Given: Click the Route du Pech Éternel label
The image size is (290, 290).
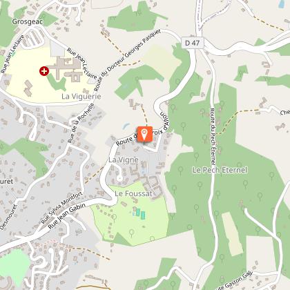Looking at the screenshot, I should pos(213,137).
